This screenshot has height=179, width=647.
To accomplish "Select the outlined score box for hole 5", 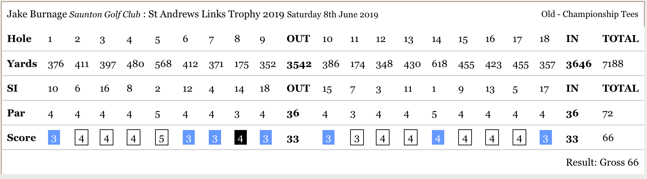I will pos(161,138).
